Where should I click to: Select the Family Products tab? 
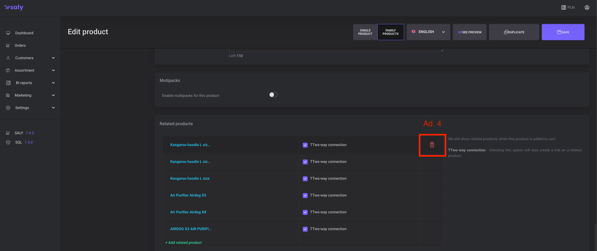pyautogui.click(x=390, y=32)
